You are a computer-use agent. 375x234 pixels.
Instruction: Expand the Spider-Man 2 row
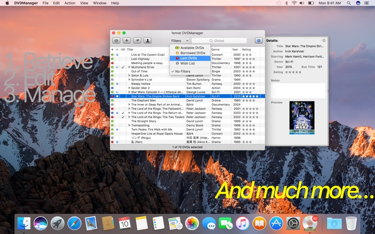[x=129, y=88]
